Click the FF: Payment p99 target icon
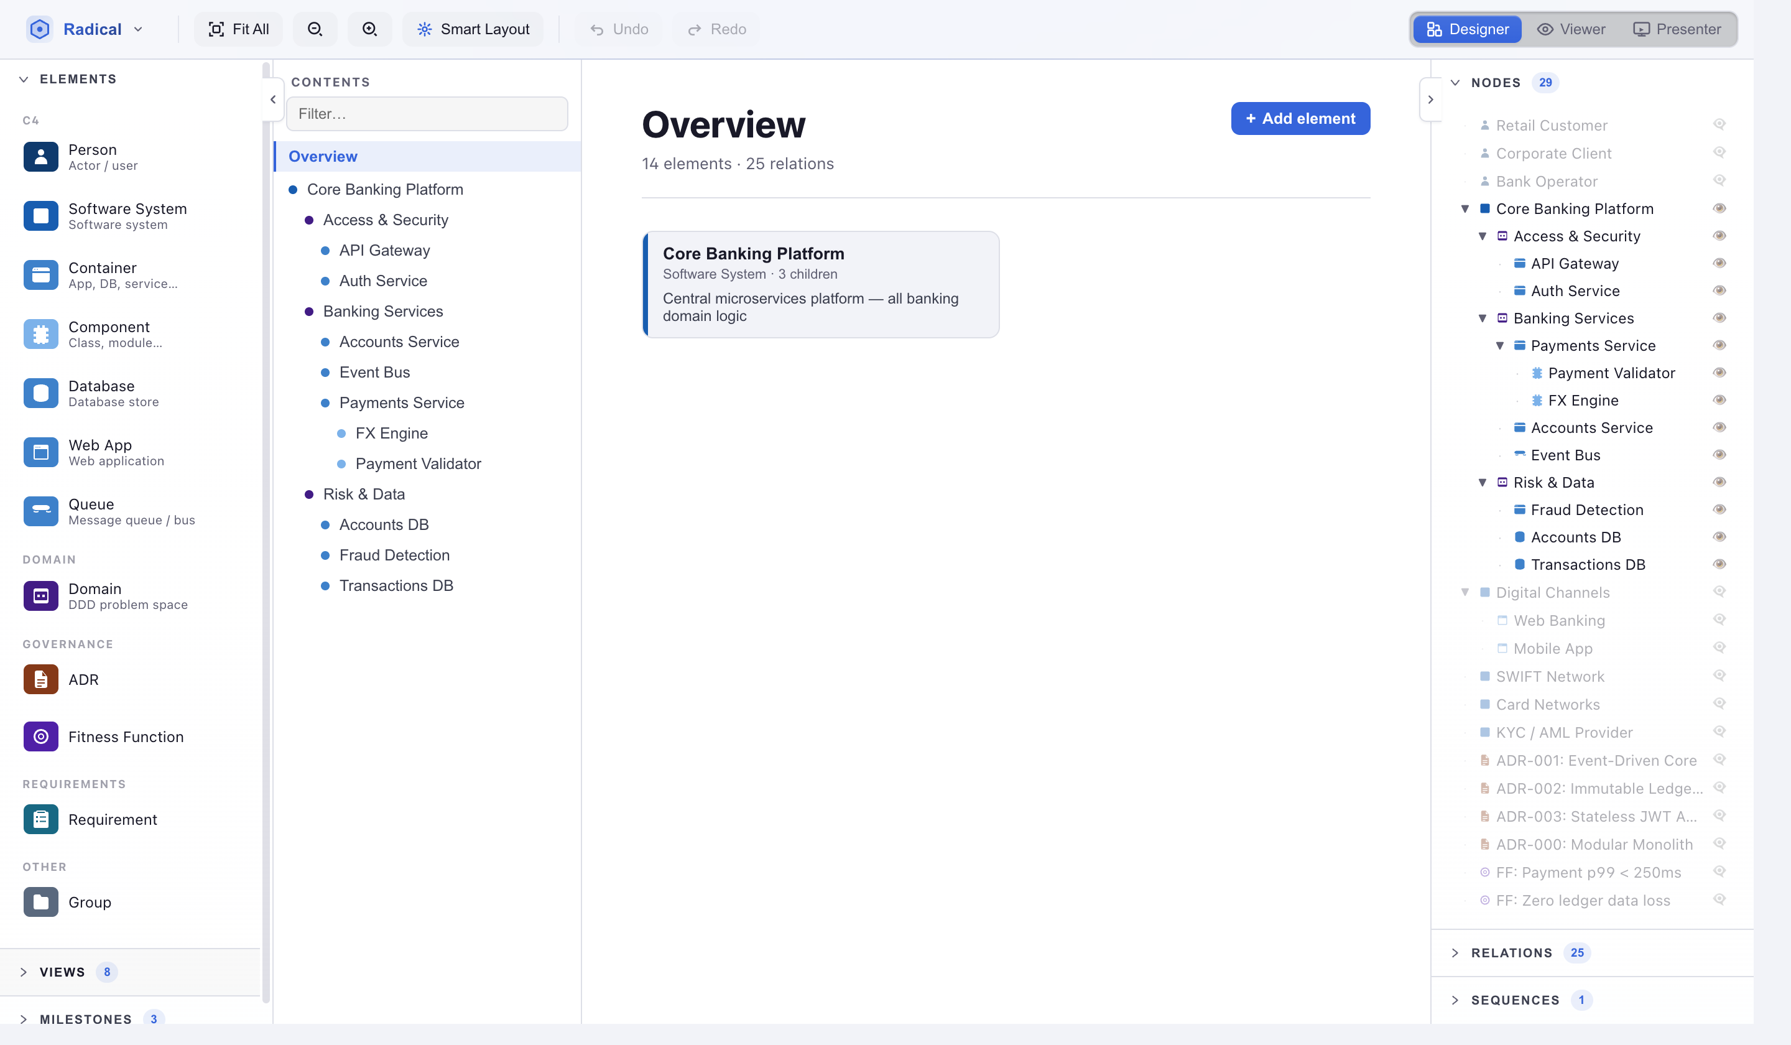 [x=1484, y=871]
